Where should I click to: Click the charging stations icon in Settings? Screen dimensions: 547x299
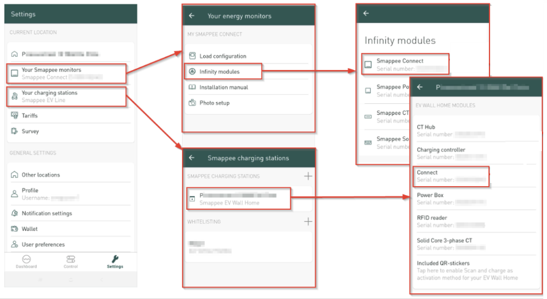click(14, 96)
